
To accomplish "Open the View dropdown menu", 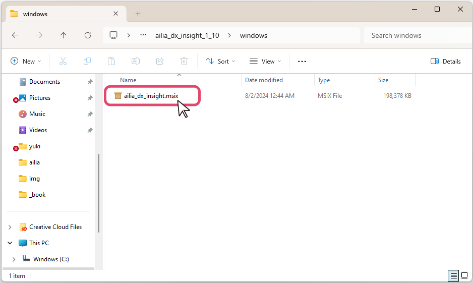I will pos(265,61).
